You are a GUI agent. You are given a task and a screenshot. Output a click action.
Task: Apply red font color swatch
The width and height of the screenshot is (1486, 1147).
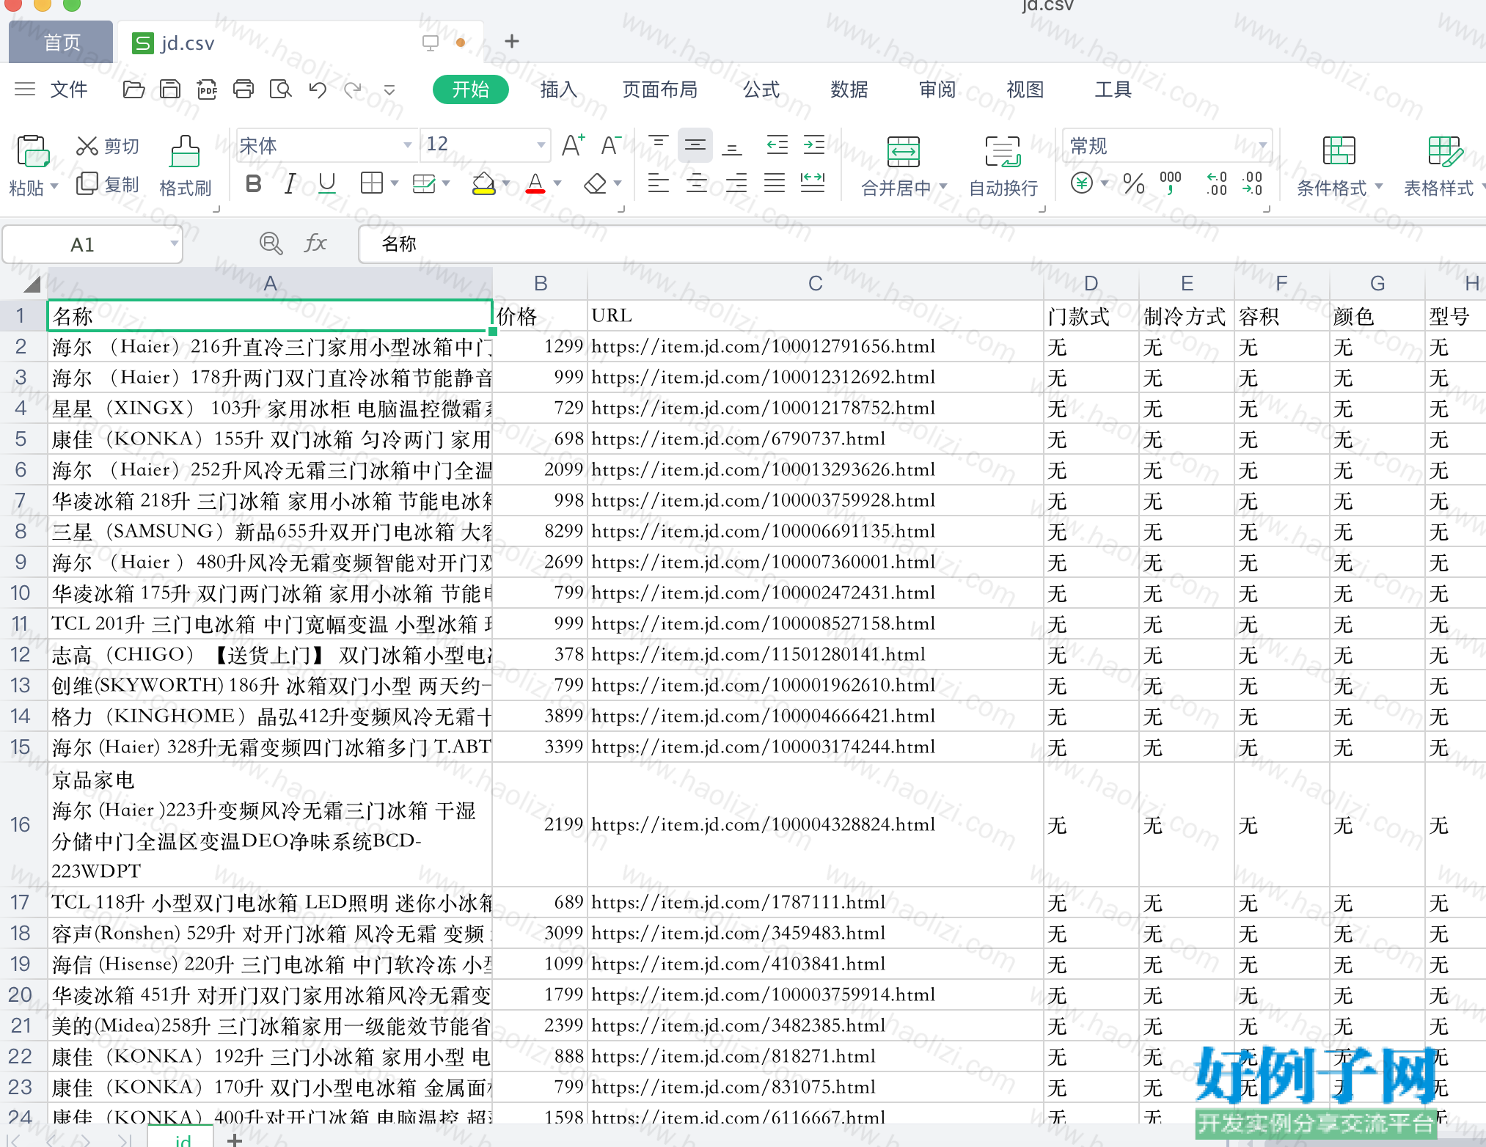point(535,191)
